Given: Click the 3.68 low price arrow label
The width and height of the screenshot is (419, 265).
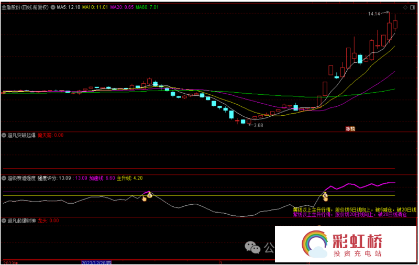Looking at the screenshot, I should 257,125.
